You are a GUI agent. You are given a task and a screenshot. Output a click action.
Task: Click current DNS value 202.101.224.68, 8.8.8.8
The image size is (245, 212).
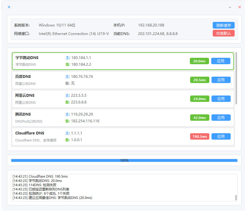[158, 34]
